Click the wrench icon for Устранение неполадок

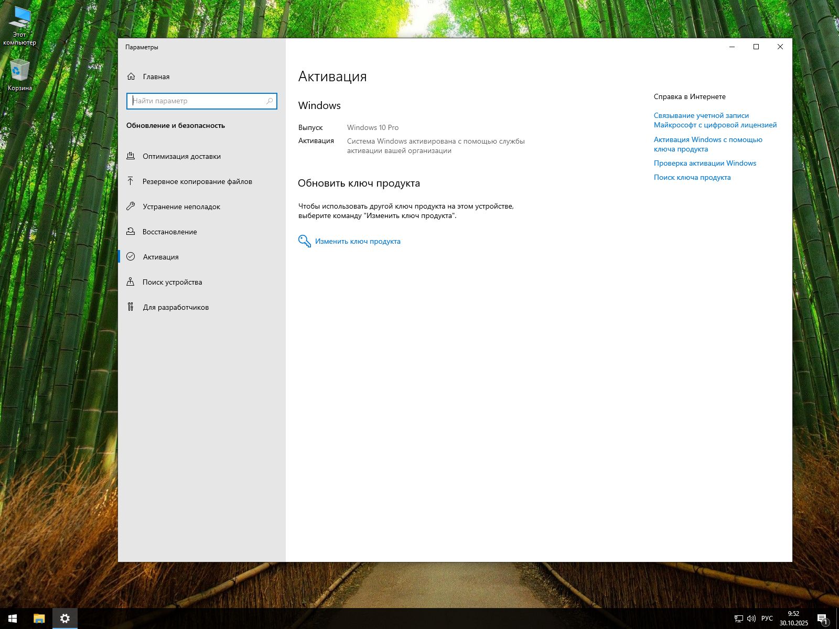(131, 207)
